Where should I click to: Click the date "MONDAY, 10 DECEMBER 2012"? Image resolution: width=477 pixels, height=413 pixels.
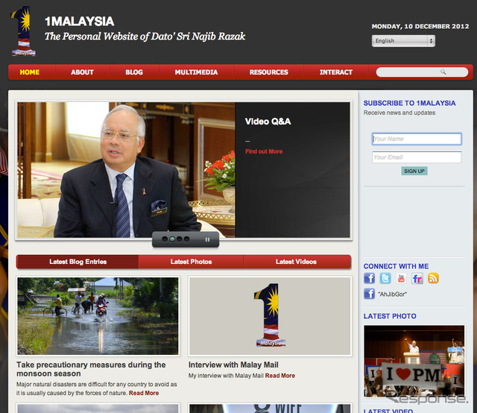tap(420, 27)
